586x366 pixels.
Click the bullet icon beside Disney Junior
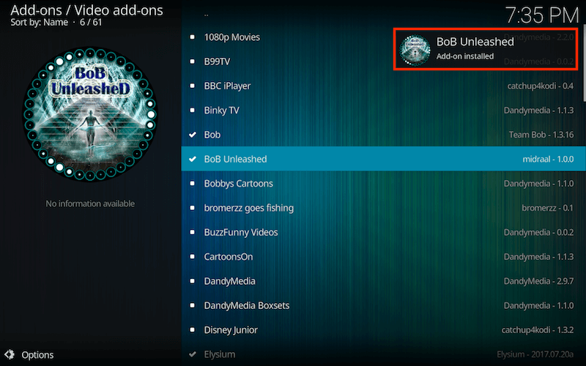click(x=192, y=330)
